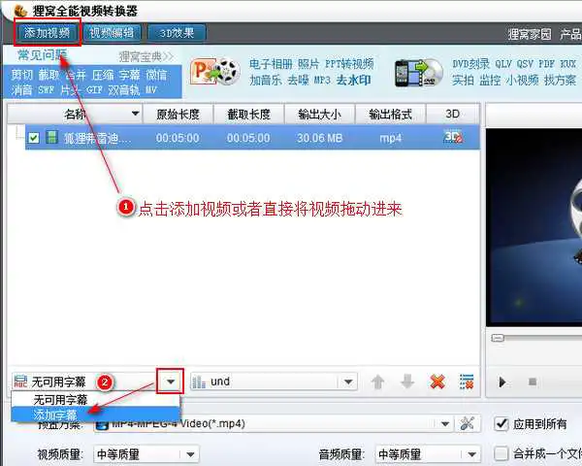Click the preview seek slider handle
The width and height of the screenshot is (582, 466).
tap(498, 338)
